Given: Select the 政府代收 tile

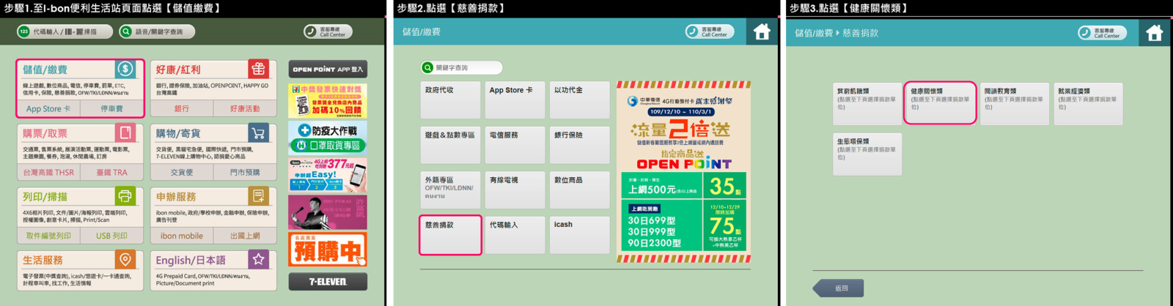Looking at the screenshot, I should [x=450, y=100].
